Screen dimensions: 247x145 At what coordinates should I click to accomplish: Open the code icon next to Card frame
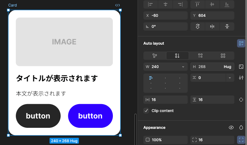(x=118, y=5)
